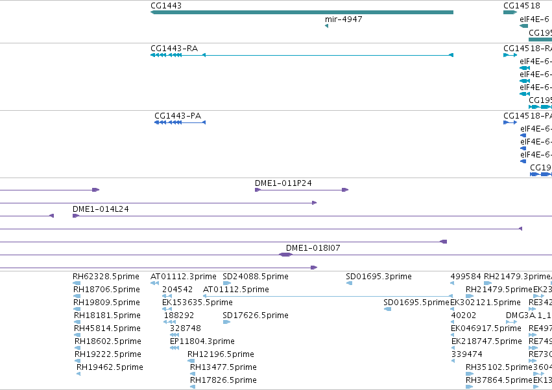Open the EK218747.5prime entry

(486, 341)
